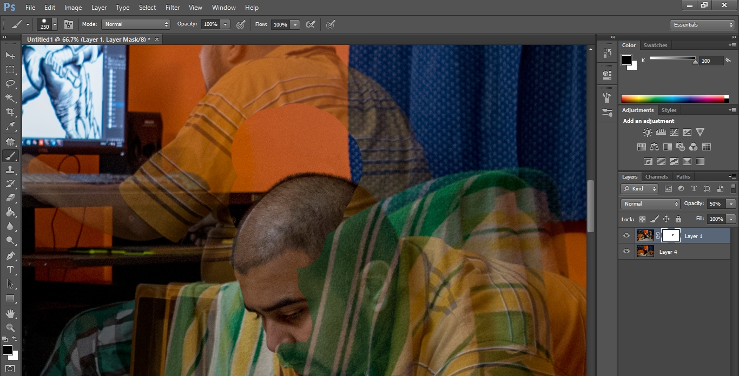Toggle lock image pixels
Screen dimensions: 739x376
point(655,219)
